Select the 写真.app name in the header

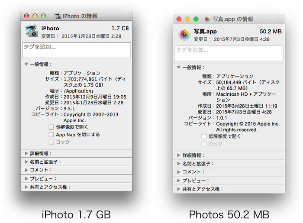point(205,31)
